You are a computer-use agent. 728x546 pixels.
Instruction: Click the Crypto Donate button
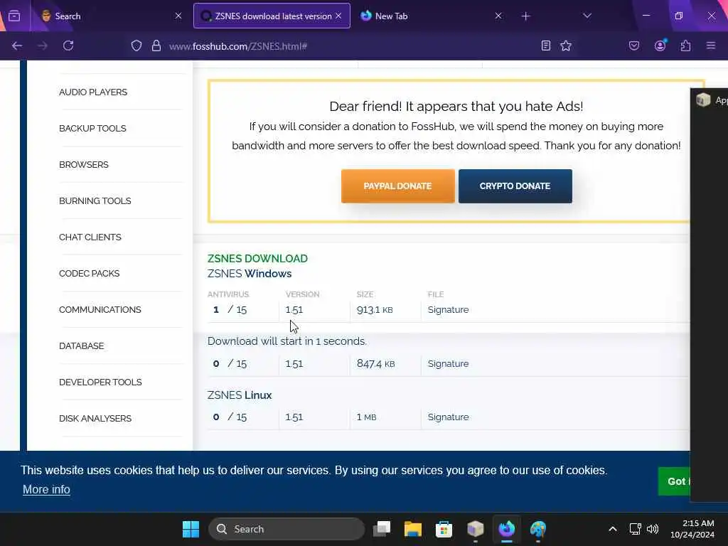(x=515, y=186)
